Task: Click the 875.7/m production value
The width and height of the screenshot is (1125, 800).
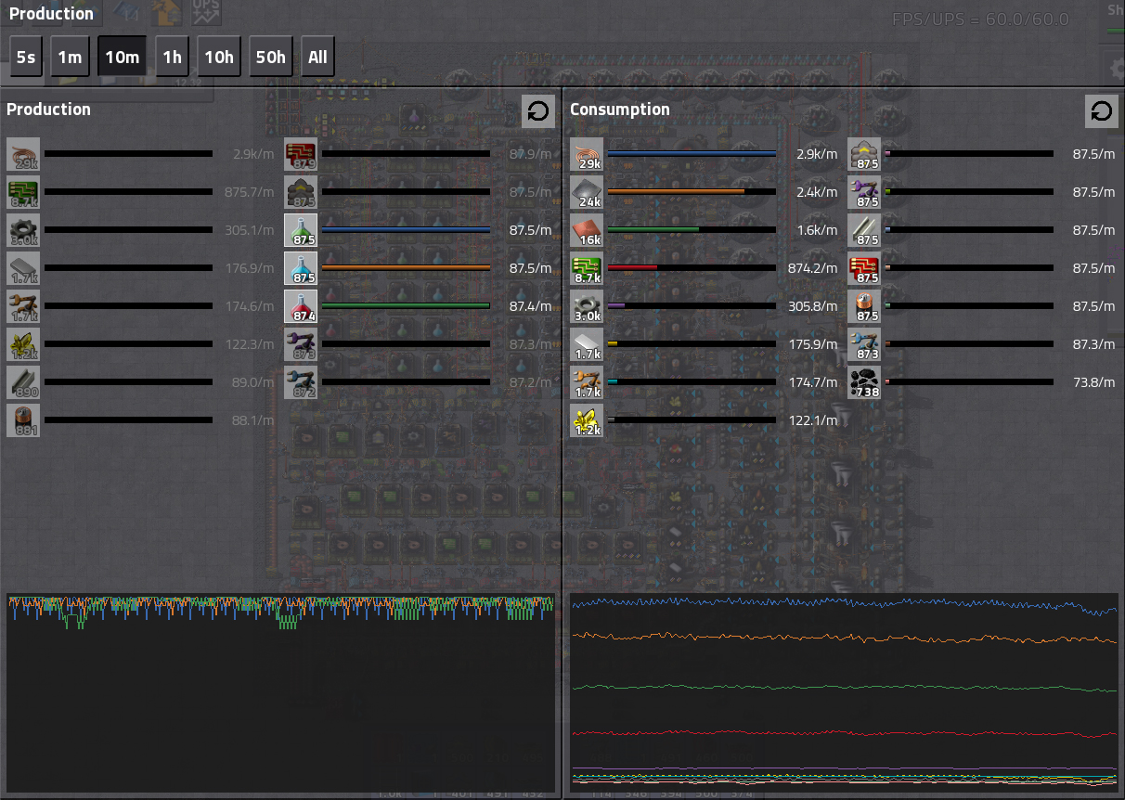Action: click(250, 192)
